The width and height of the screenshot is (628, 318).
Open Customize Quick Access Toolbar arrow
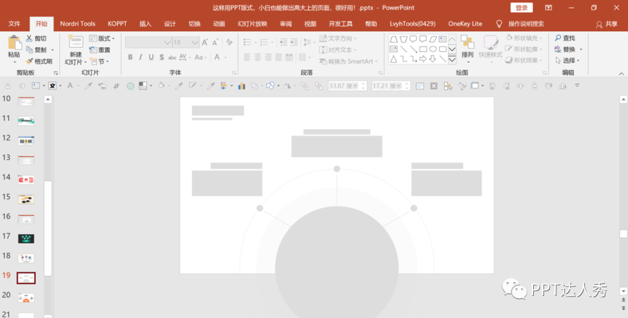[x=577, y=85]
